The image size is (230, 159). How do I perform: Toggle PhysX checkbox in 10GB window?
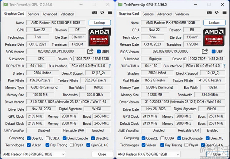click(72, 145)
